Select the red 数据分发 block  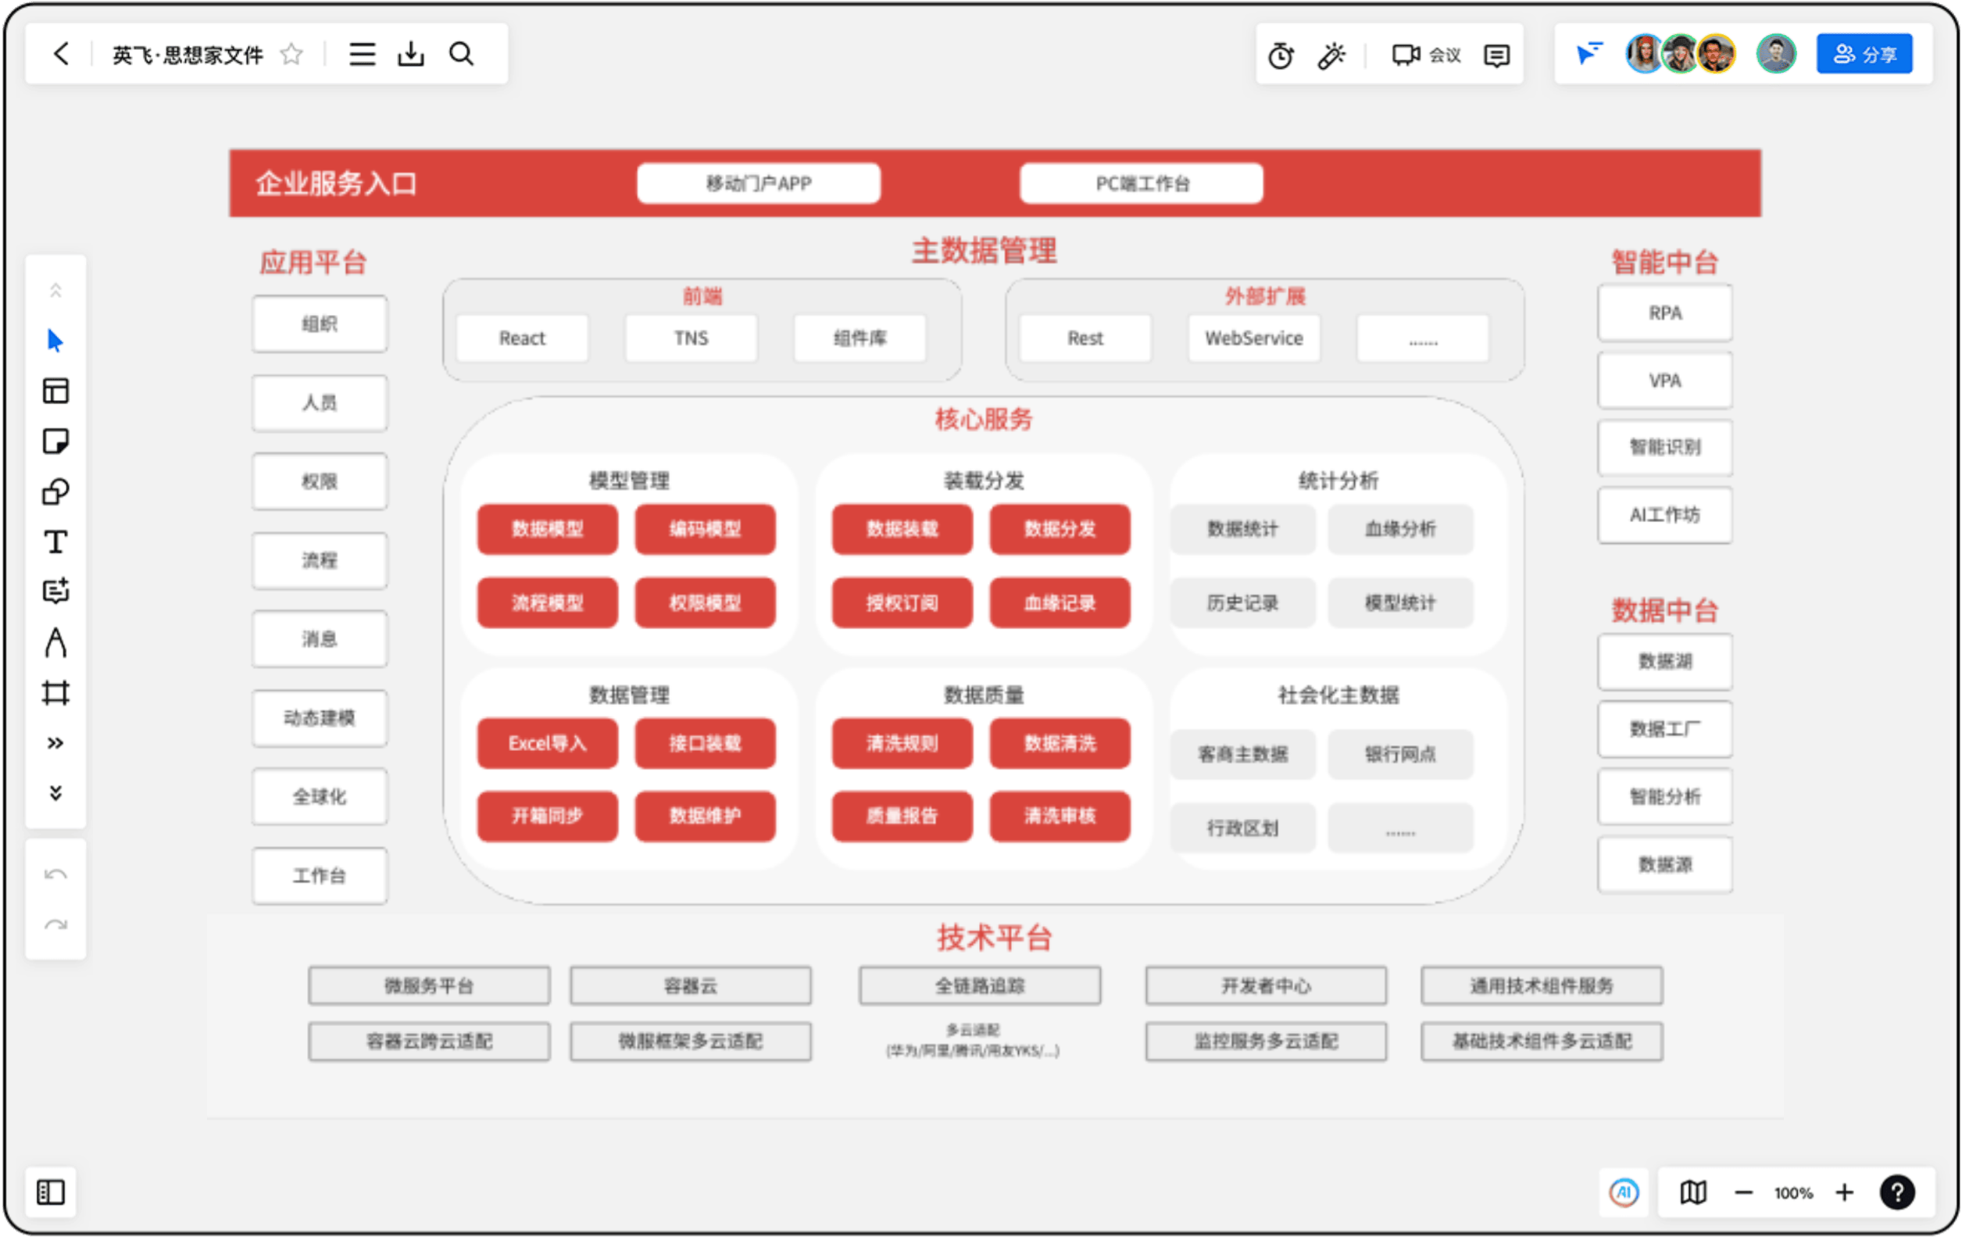(x=1060, y=529)
